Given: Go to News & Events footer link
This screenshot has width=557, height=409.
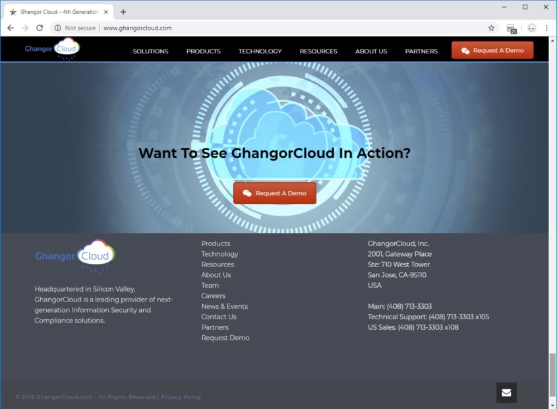Looking at the screenshot, I should pos(224,307).
